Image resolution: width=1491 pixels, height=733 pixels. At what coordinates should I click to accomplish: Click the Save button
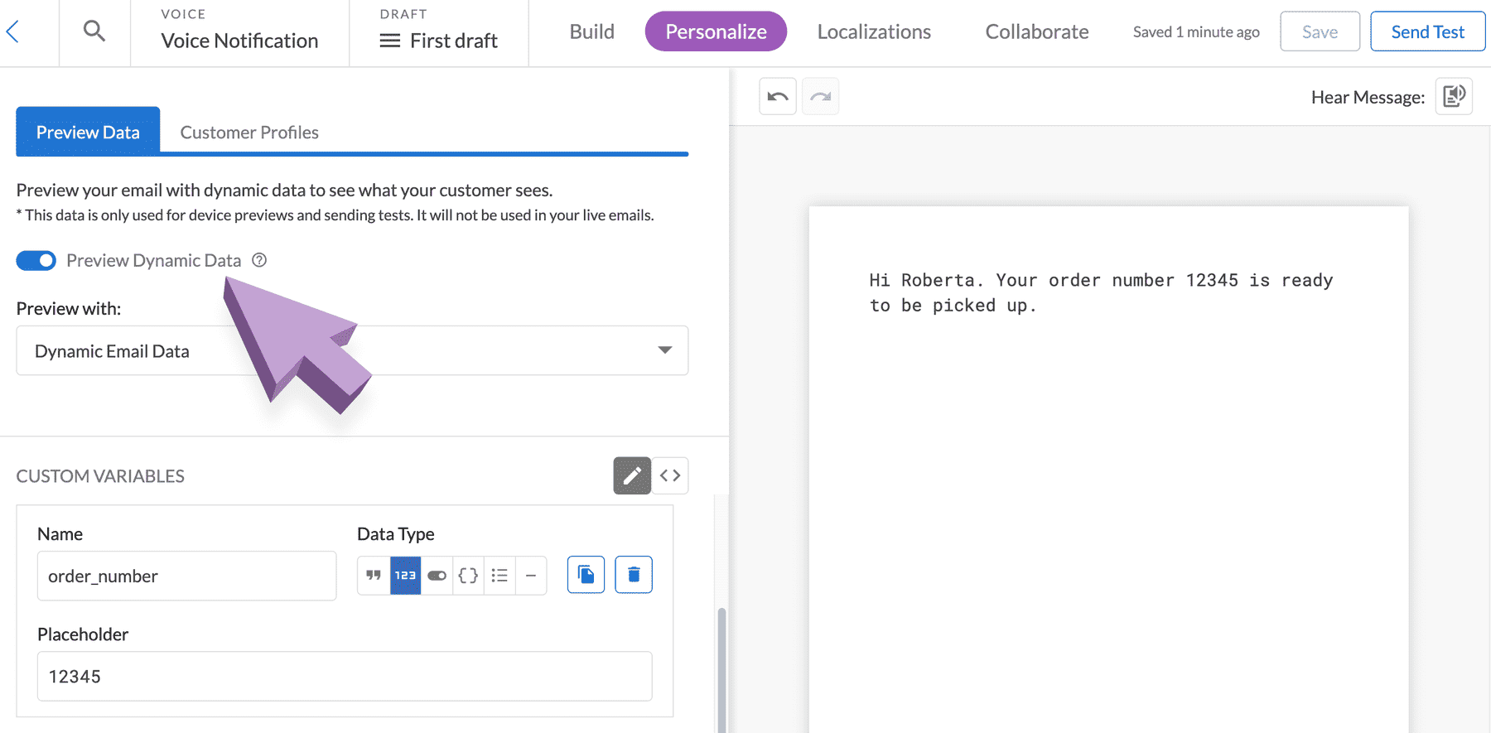(1320, 31)
